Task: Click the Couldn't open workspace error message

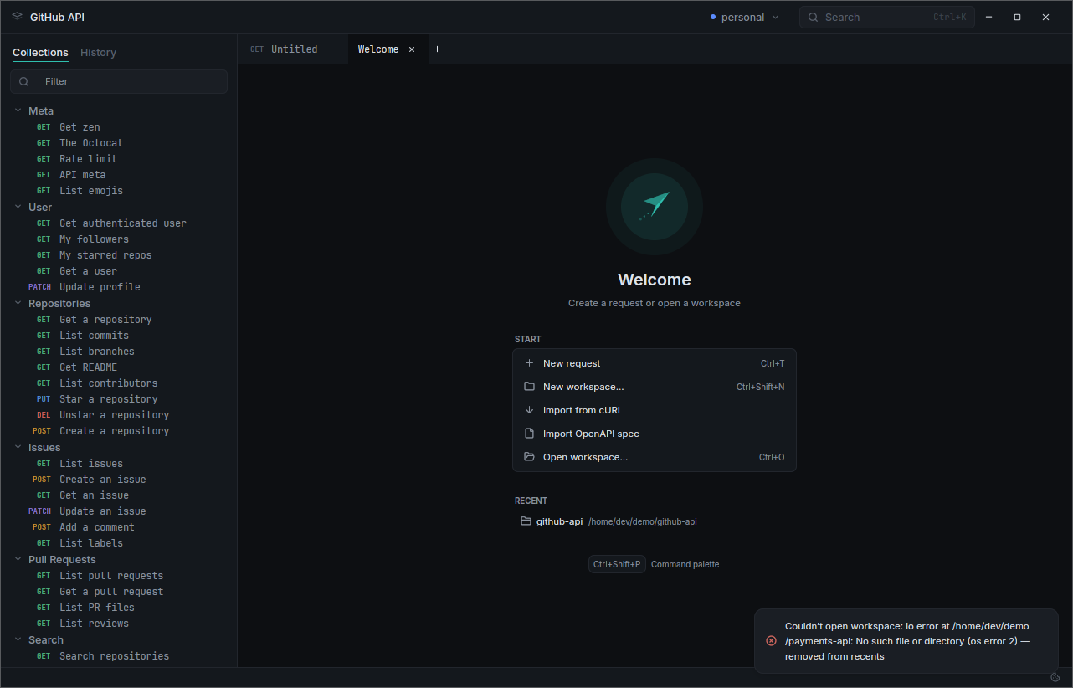Action: pos(907,641)
